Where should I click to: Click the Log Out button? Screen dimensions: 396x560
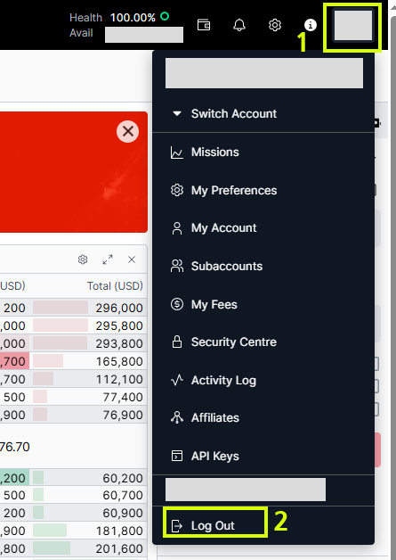215,525
